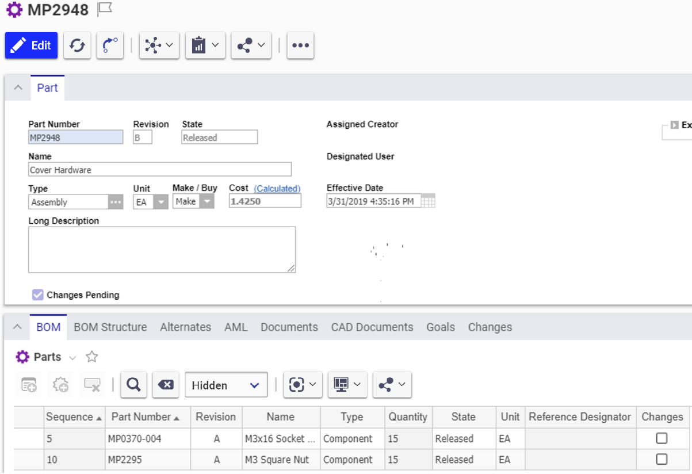Click the Part Number field MP2948

click(x=75, y=137)
